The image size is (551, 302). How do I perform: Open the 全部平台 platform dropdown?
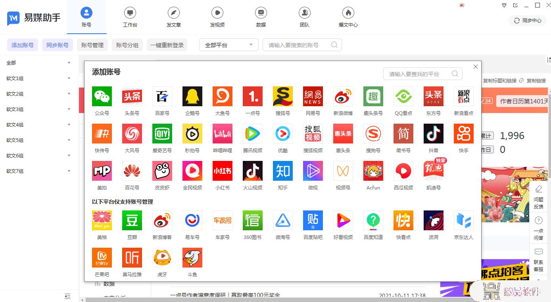pos(229,45)
